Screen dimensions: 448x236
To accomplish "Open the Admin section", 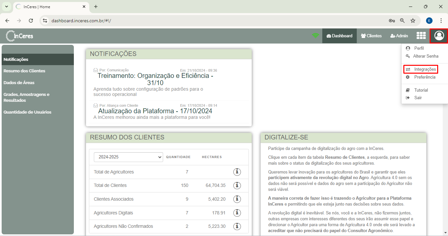I will [x=399, y=36].
